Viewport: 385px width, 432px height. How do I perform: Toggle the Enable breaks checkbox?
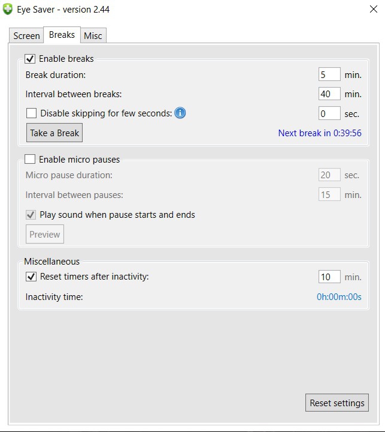(x=30, y=59)
